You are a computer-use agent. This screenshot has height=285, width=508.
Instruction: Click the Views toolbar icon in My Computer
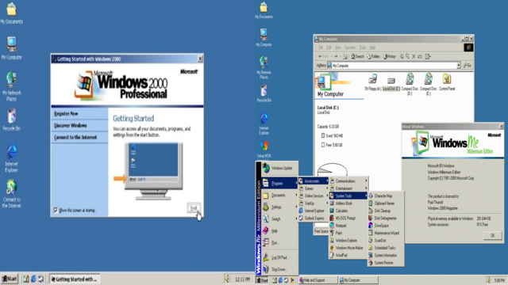click(x=428, y=56)
